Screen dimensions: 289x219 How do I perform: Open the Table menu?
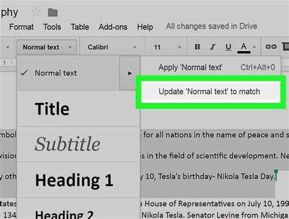click(80, 27)
